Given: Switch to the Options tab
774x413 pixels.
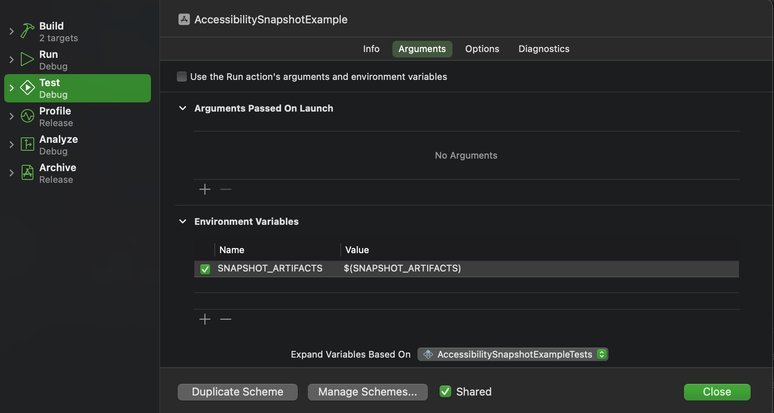Looking at the screenshot, I should coord(482,49).
